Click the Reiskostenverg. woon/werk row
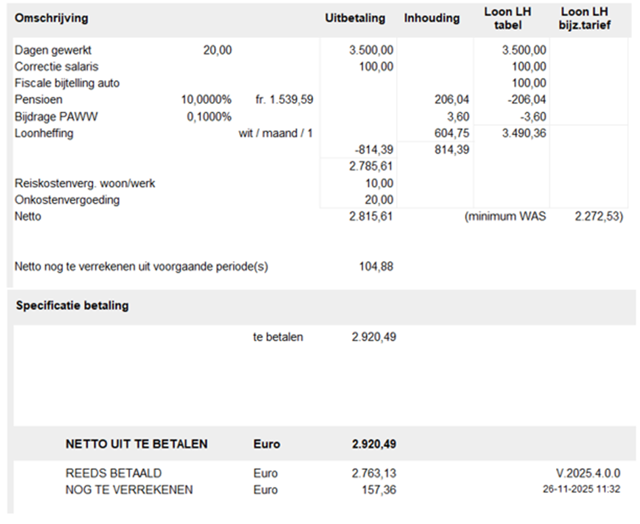The width and height of the screenshot is (640, 524). pyautogui.click(x=204, y=183)
